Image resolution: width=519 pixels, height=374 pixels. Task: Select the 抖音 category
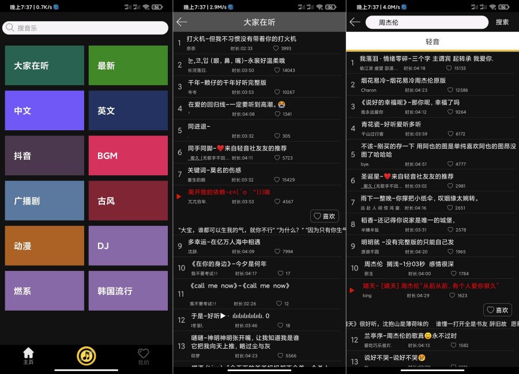click(44, 156)
